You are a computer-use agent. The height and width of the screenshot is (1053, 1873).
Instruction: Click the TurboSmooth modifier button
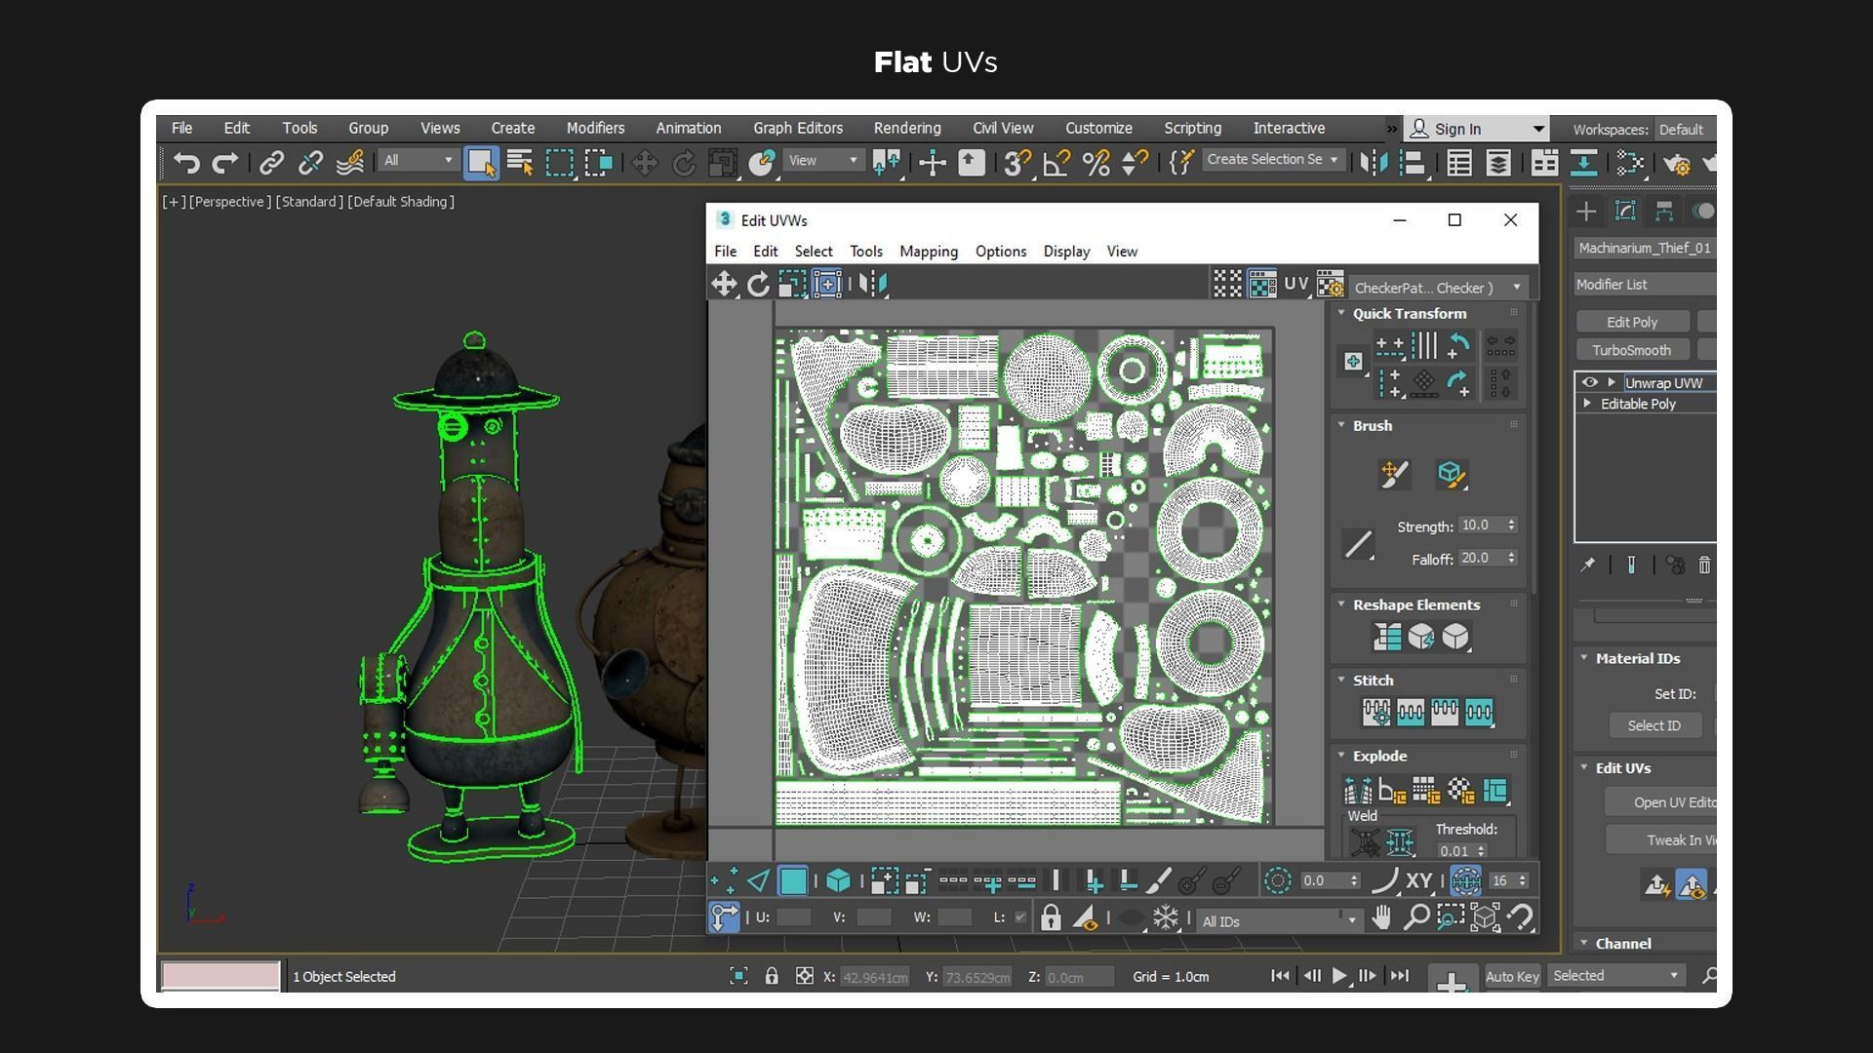pyautogui.click(x=1632, y=350)
